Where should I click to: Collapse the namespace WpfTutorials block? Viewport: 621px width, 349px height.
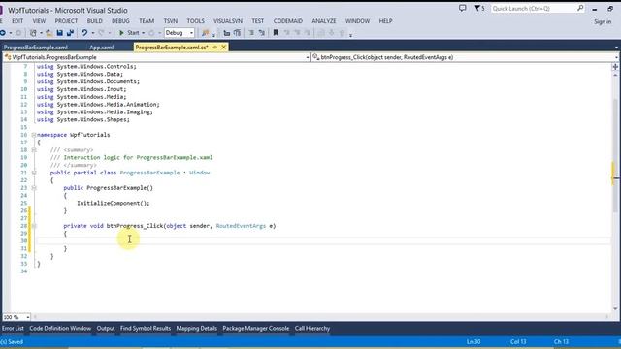(x=34, y=135)
